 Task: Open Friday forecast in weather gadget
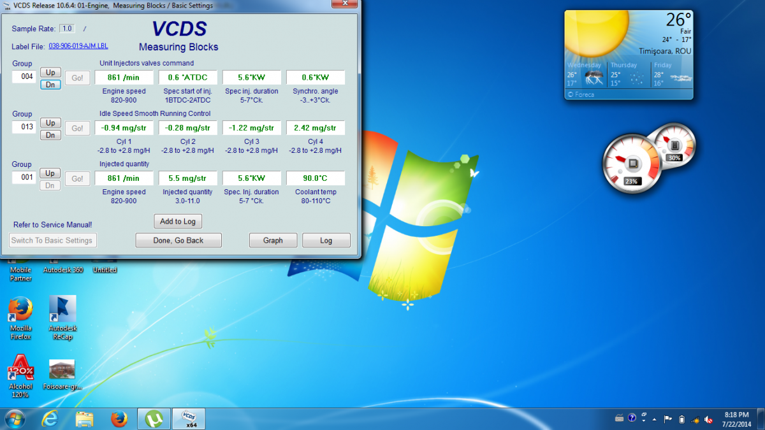click(672, 74)
